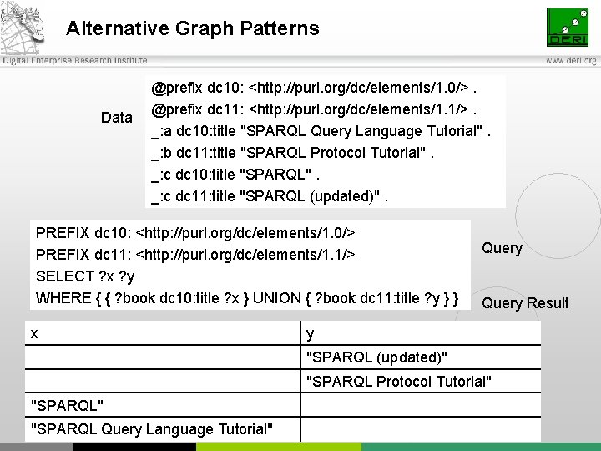601x451 pixels.
Task: Select the 'PREFIX dc10:' query line
Action: click(x=195, y=233)
